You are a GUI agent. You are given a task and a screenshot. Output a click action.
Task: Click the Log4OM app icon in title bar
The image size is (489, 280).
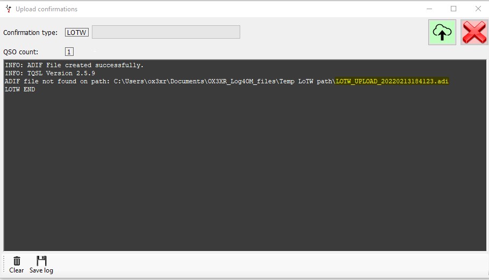click(x=9, y=9)
